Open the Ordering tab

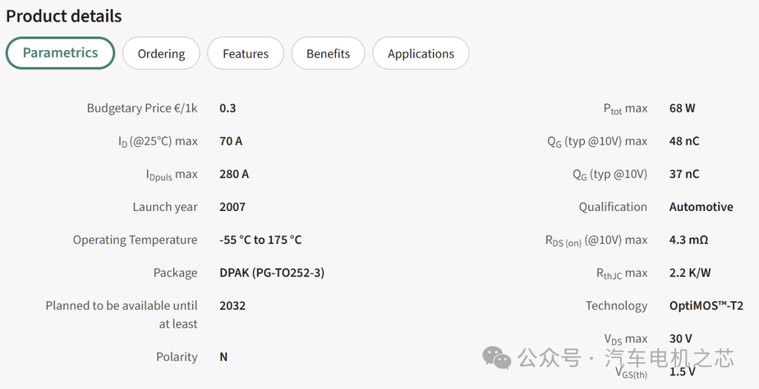point(161,53)
